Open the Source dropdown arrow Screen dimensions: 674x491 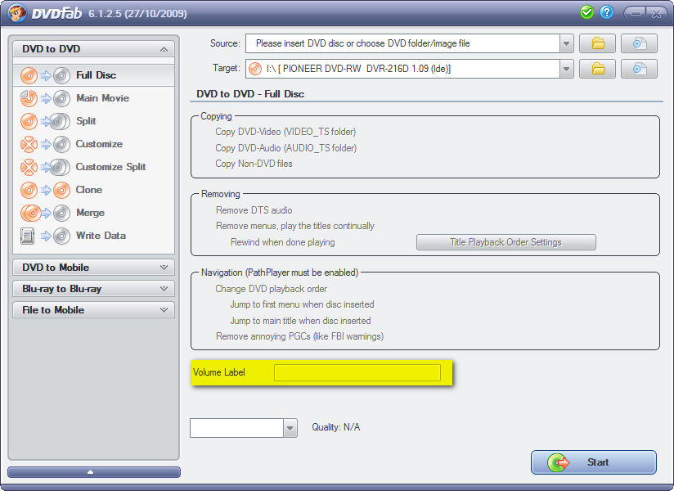tap(567, 43)
